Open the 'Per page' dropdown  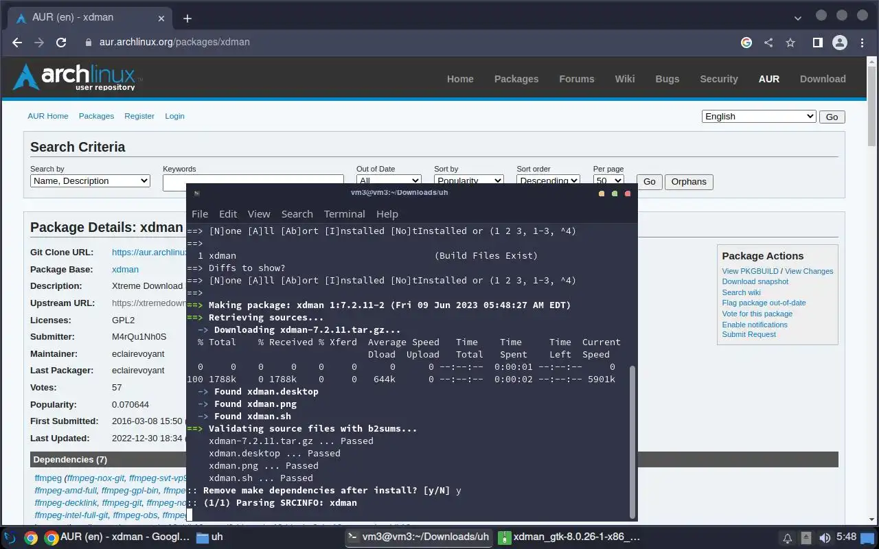tap(608, 180)
